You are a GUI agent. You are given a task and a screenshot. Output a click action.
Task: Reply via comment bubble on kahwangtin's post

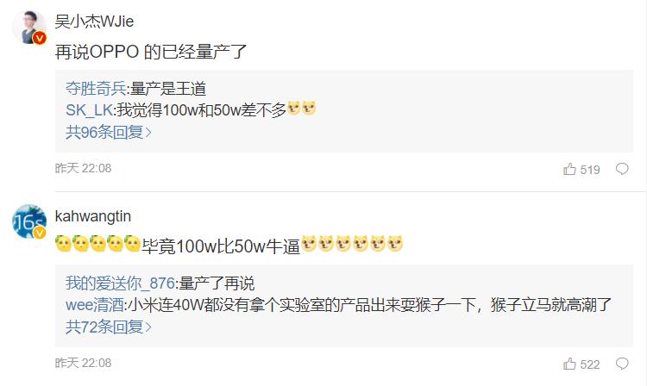tap(622, 364)
